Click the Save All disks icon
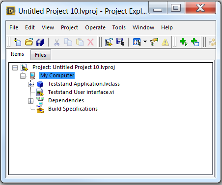This screenshot has width=222, height=185. tap(40, 42)
